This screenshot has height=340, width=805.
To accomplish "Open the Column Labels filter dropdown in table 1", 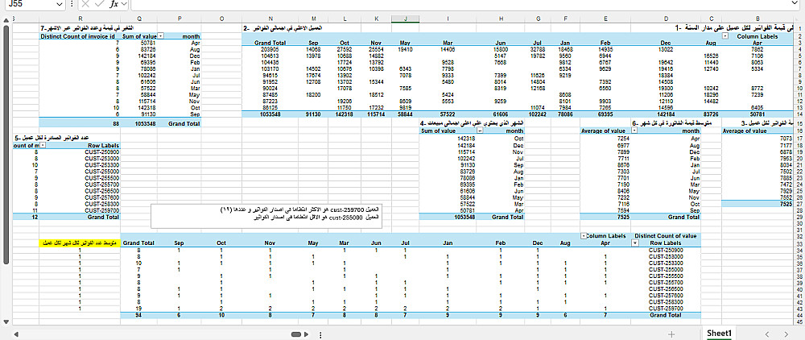I will pyautogui.click(x=725, y=36).
